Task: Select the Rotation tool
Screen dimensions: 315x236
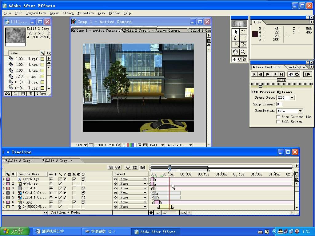Action: [x=243, y=32]
